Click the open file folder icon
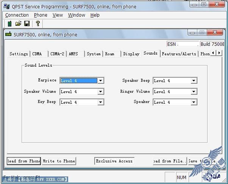The height and width of the screenshot is (184, 228). (18, 23)
